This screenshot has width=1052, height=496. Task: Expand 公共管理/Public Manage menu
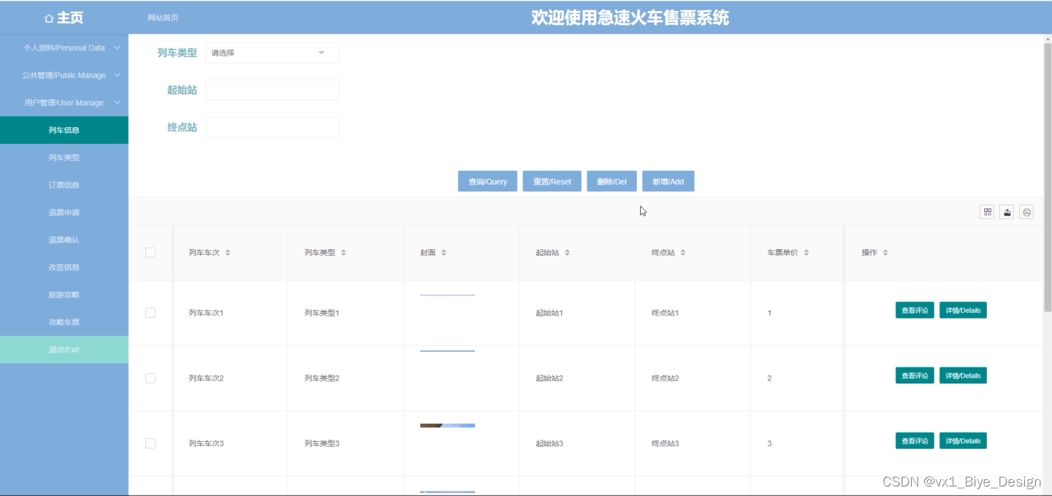(x=64, y=75)
